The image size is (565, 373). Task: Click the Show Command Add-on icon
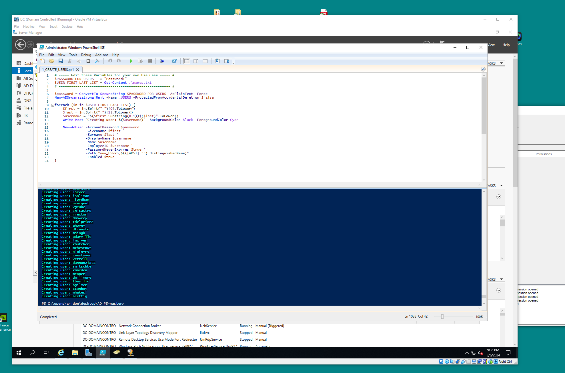[x=227, y=61]
